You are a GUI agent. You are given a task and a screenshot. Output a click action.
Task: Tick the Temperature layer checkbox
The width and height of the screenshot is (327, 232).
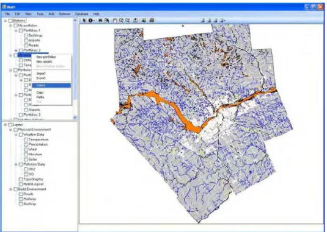click(x=26, y=139)
